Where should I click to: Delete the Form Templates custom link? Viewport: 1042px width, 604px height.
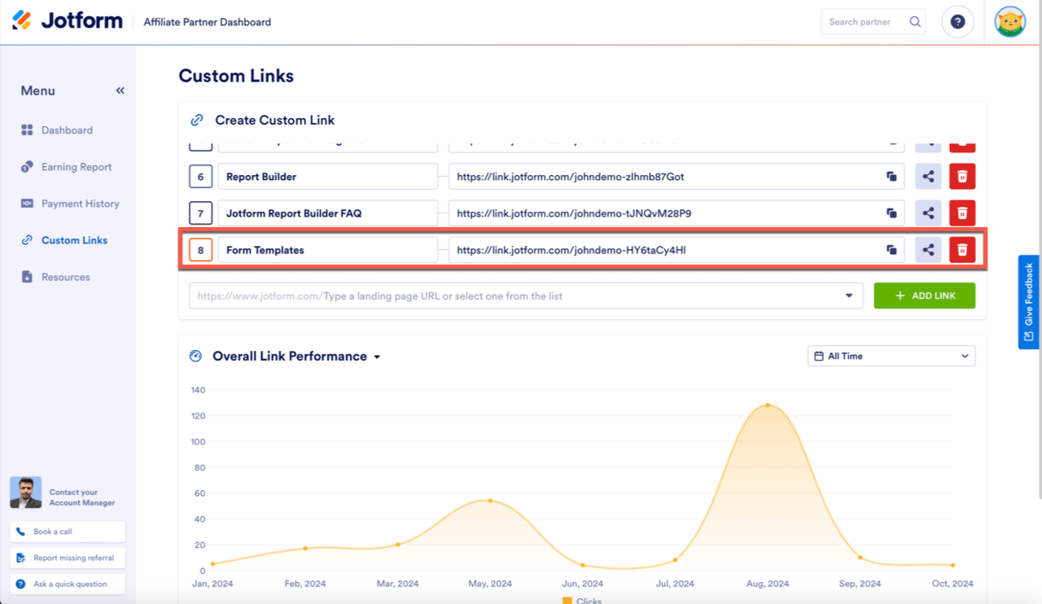click(x=962, y=250)
